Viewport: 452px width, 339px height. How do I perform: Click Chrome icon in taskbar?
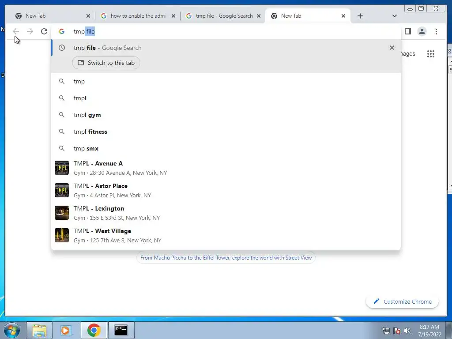(94, 330)
